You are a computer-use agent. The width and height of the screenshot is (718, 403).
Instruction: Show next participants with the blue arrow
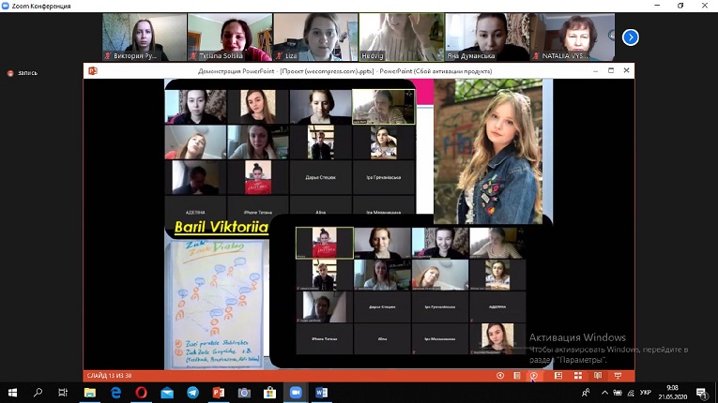coord(631,37)
